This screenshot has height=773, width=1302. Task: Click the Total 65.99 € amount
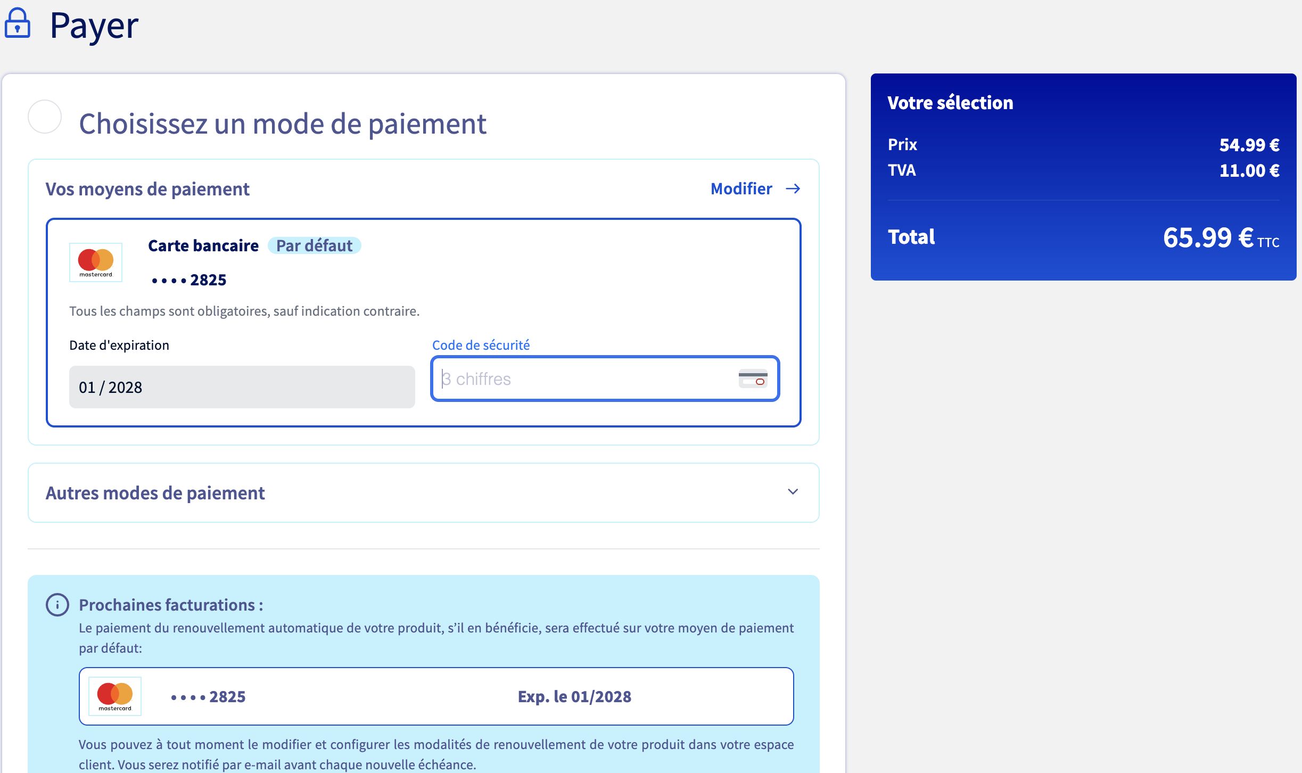point(1207,237)
